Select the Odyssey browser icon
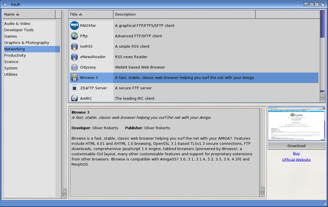328x207 pixels. click(74, 67)
